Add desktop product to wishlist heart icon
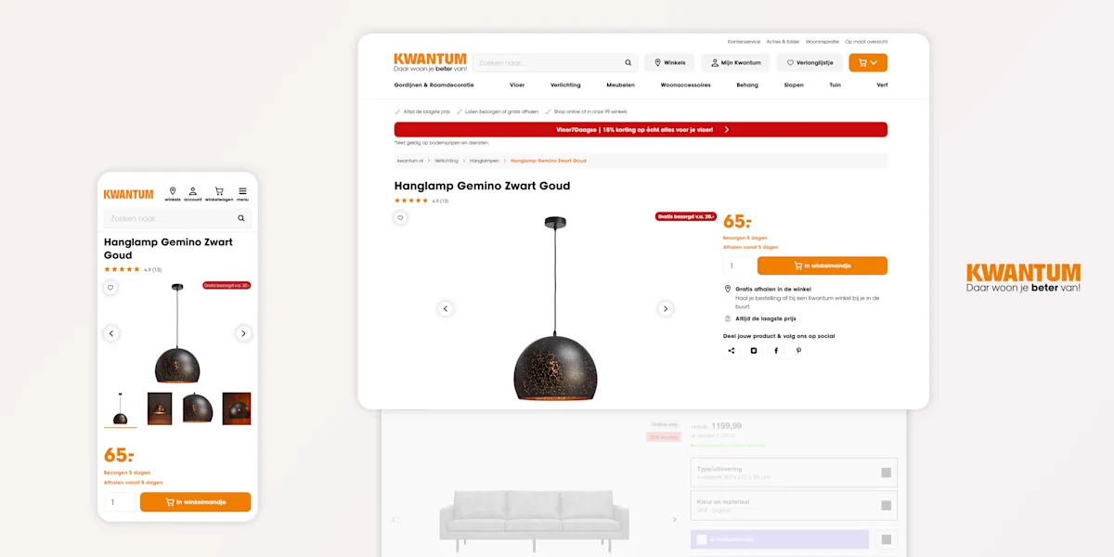Image resolution: width=1114 pixels, height=557 pixels. click(400, 218)
